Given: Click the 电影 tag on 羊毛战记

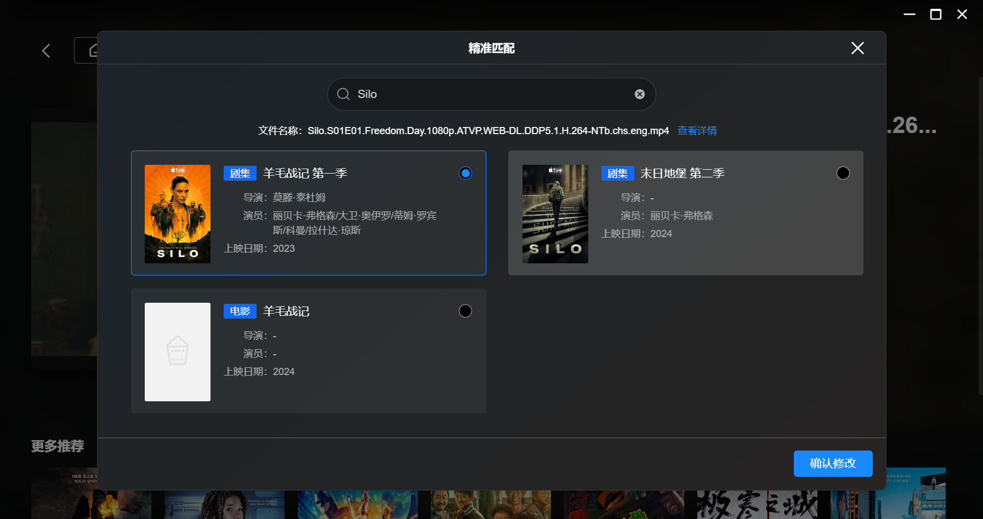Looking at the screenshot, I should pos(240,312).
